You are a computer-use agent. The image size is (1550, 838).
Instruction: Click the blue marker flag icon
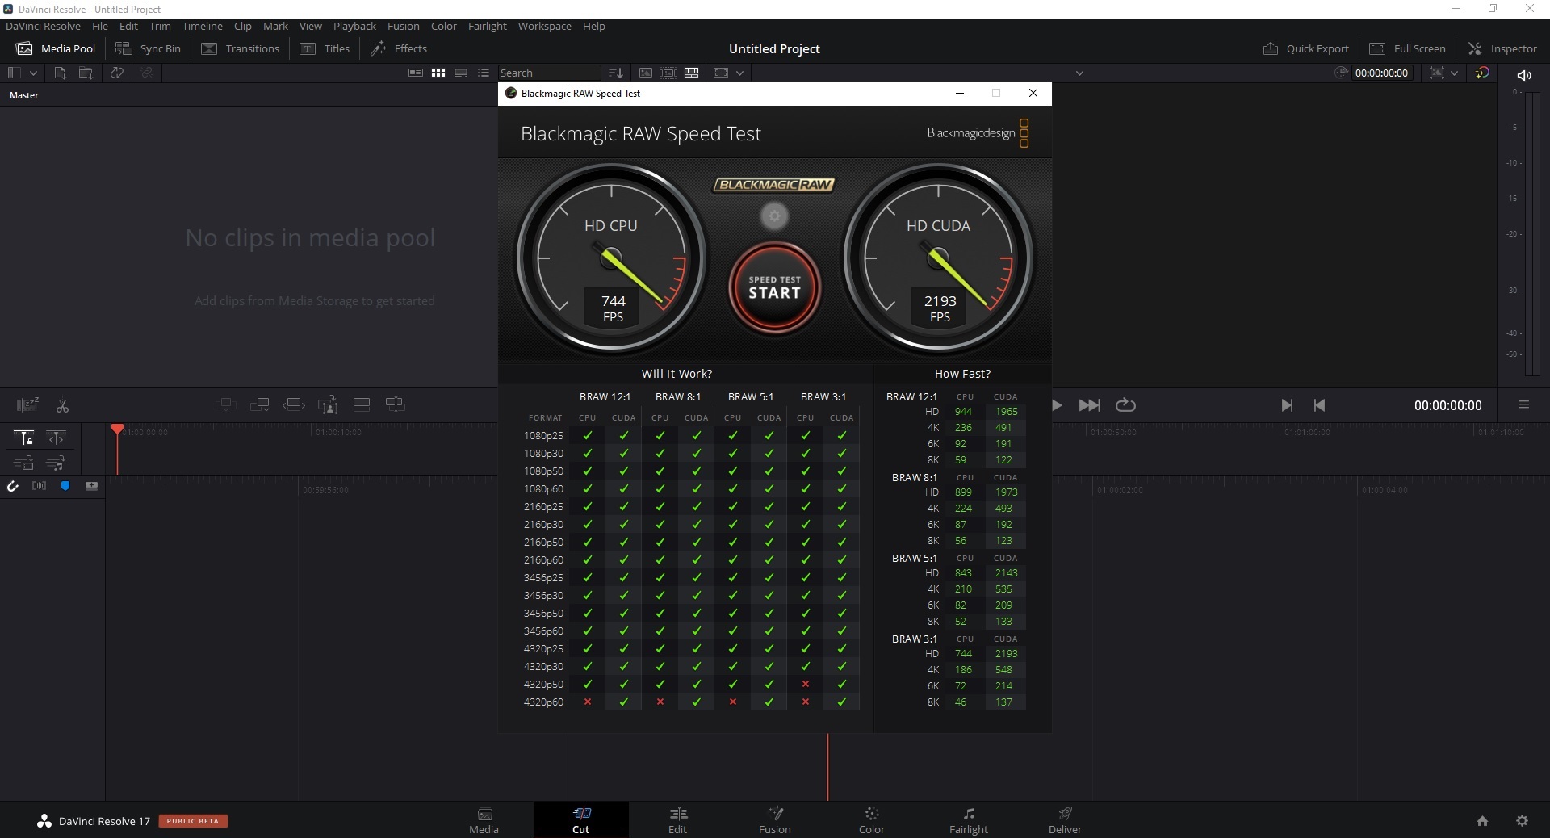click(65, 485)
